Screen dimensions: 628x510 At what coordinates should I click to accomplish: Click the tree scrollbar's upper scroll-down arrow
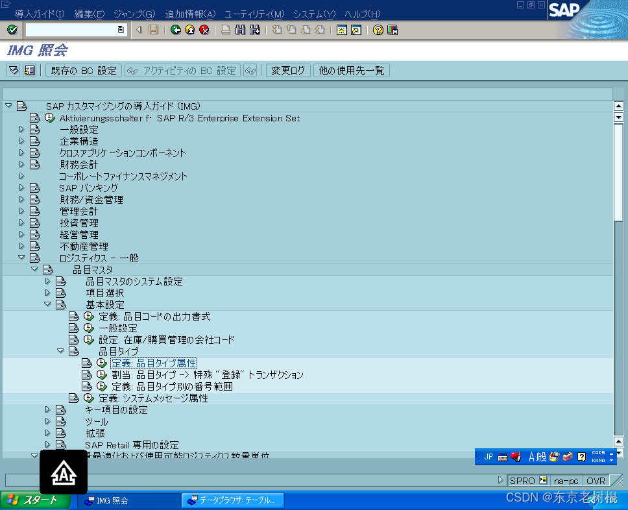pos(618,117)
